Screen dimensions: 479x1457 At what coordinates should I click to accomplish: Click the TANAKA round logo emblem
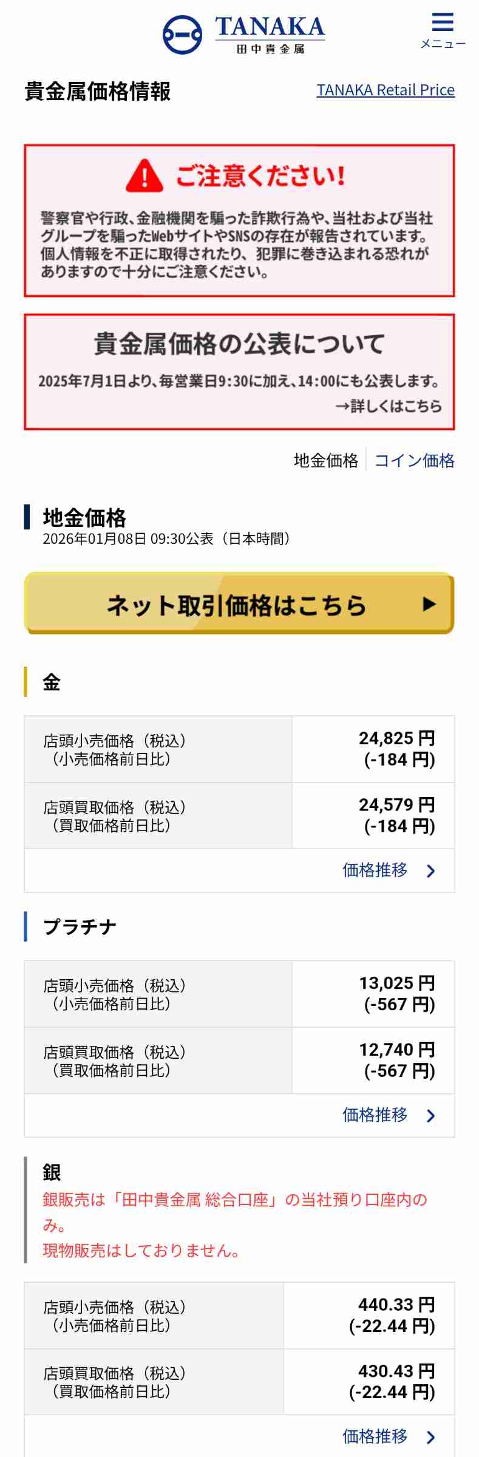182,35
